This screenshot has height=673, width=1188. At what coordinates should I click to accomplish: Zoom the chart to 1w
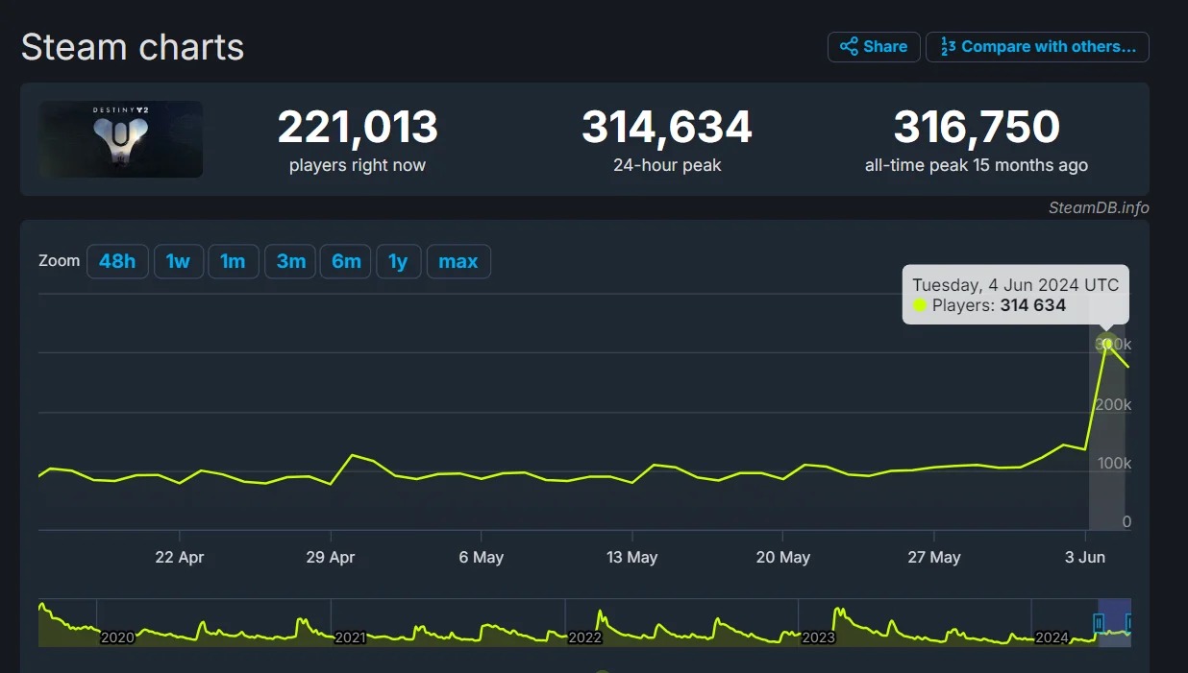pyautogui.click(x=178, y=261)
